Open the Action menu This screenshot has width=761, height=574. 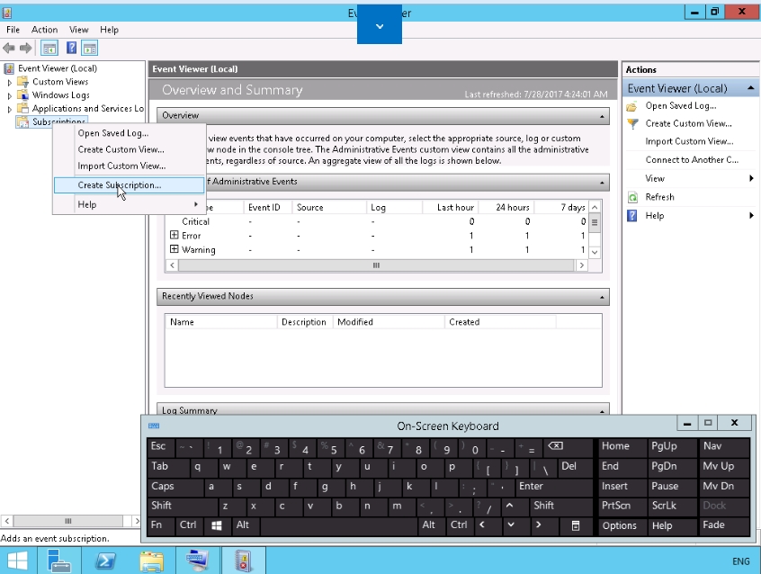click(45, 30)
